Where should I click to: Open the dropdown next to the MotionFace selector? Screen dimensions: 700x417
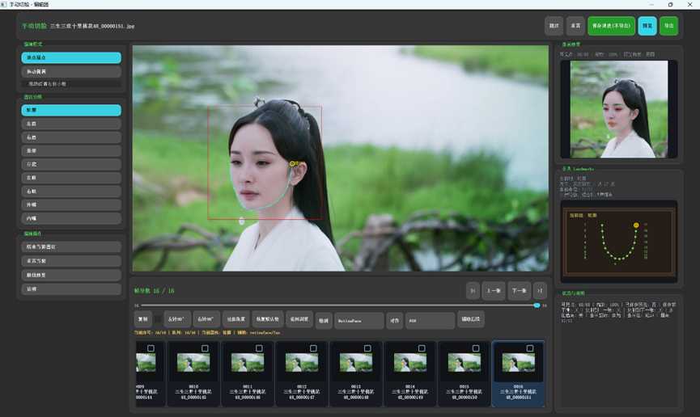[430, 321]
